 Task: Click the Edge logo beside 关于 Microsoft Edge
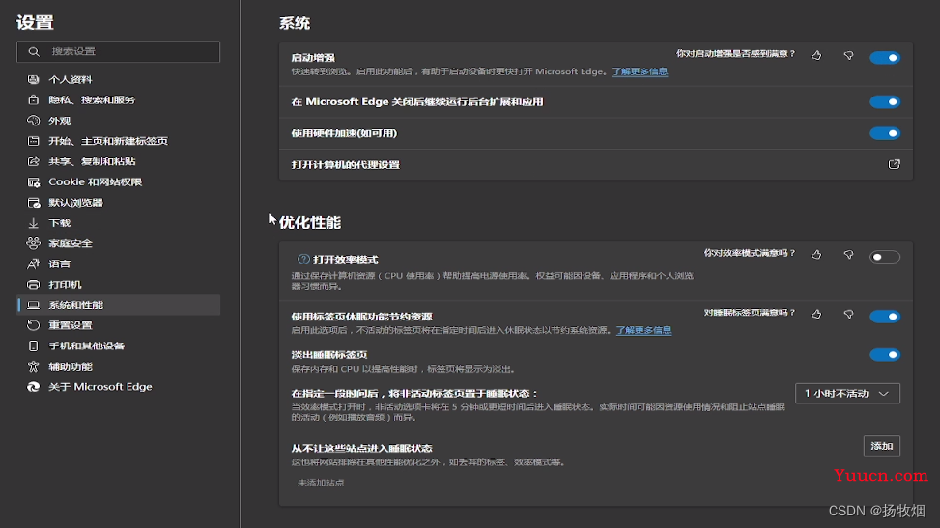tap(34, 387)
